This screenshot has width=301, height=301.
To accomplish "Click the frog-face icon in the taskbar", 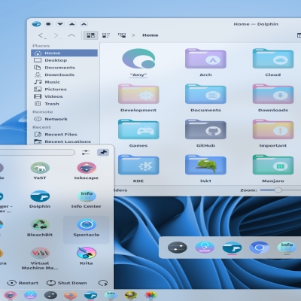I will (x=131, y=295).
